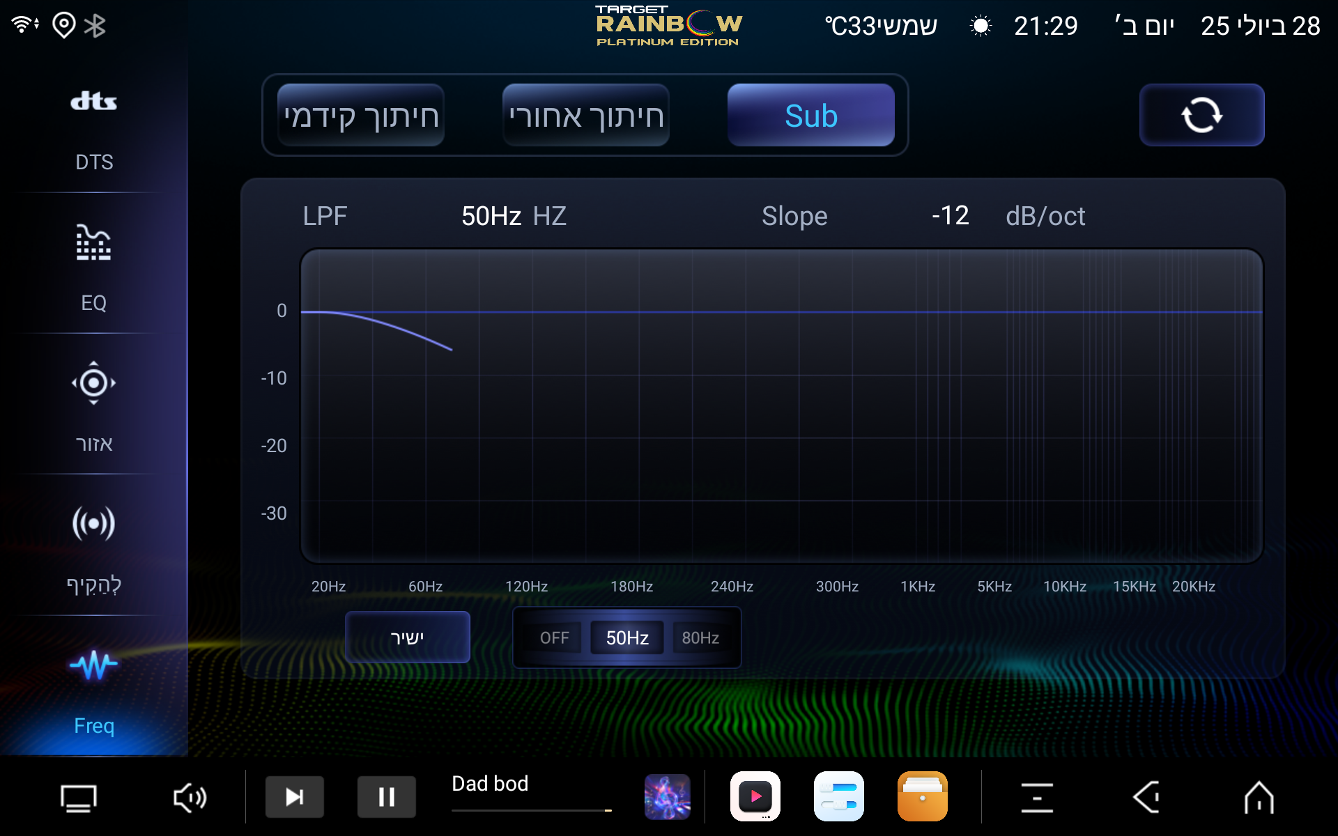
Task: Open the sound zone (אזור) settings
Action: (x=93, y=408)
